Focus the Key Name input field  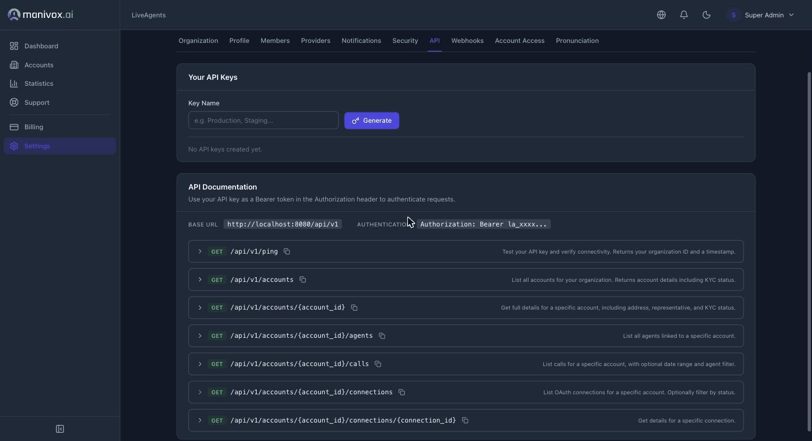coord(263,121)
